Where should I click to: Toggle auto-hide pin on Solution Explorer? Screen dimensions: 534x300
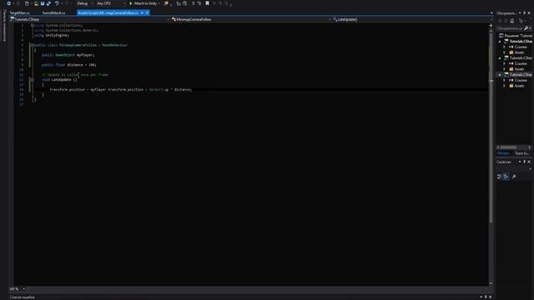(525, 13)
